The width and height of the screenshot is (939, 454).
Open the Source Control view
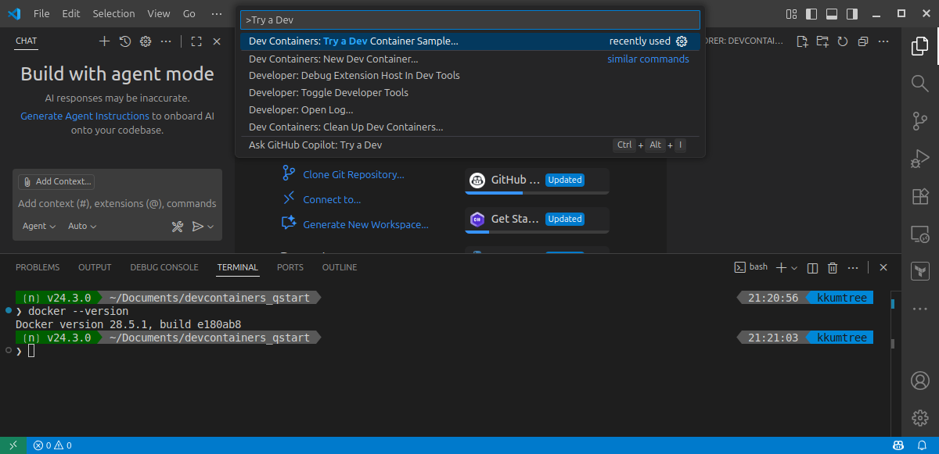pos(920,120)
